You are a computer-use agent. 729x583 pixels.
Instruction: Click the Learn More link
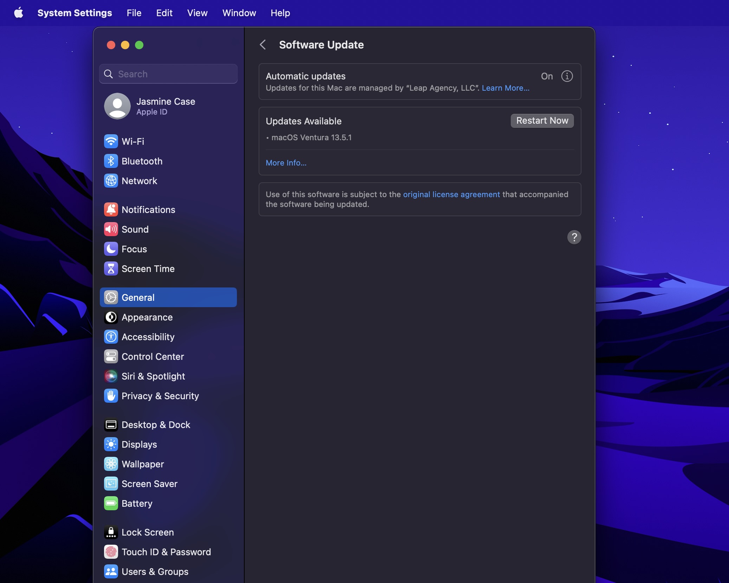tap(505, 88)
